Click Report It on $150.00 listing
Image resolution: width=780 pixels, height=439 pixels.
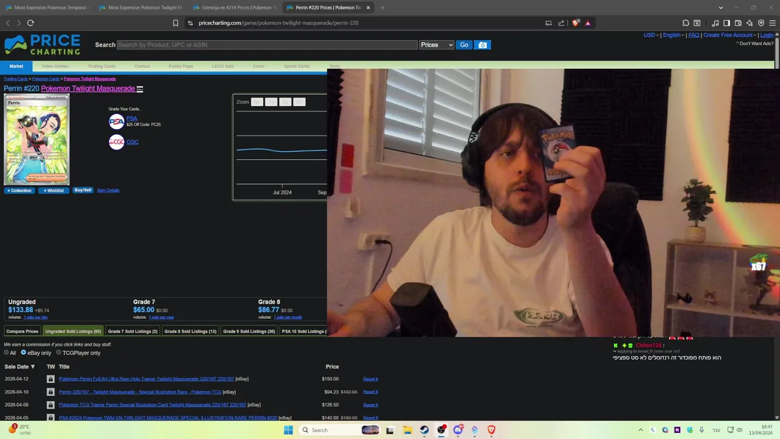[370, 379]
